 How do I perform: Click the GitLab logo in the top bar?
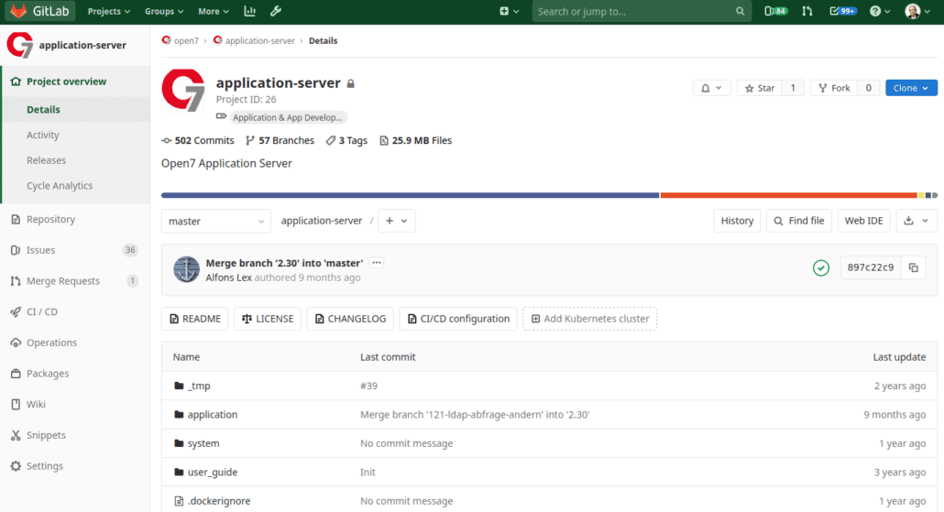pos(41,11)
